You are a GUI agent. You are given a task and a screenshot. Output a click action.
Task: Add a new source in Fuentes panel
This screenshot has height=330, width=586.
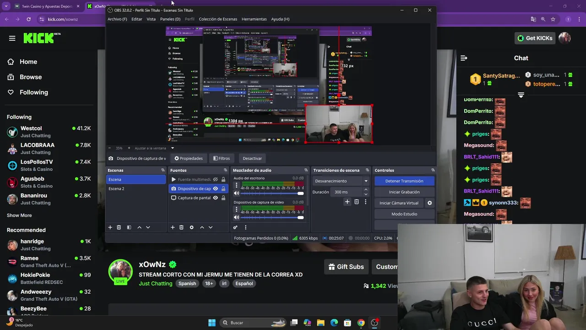coord(173,227)
